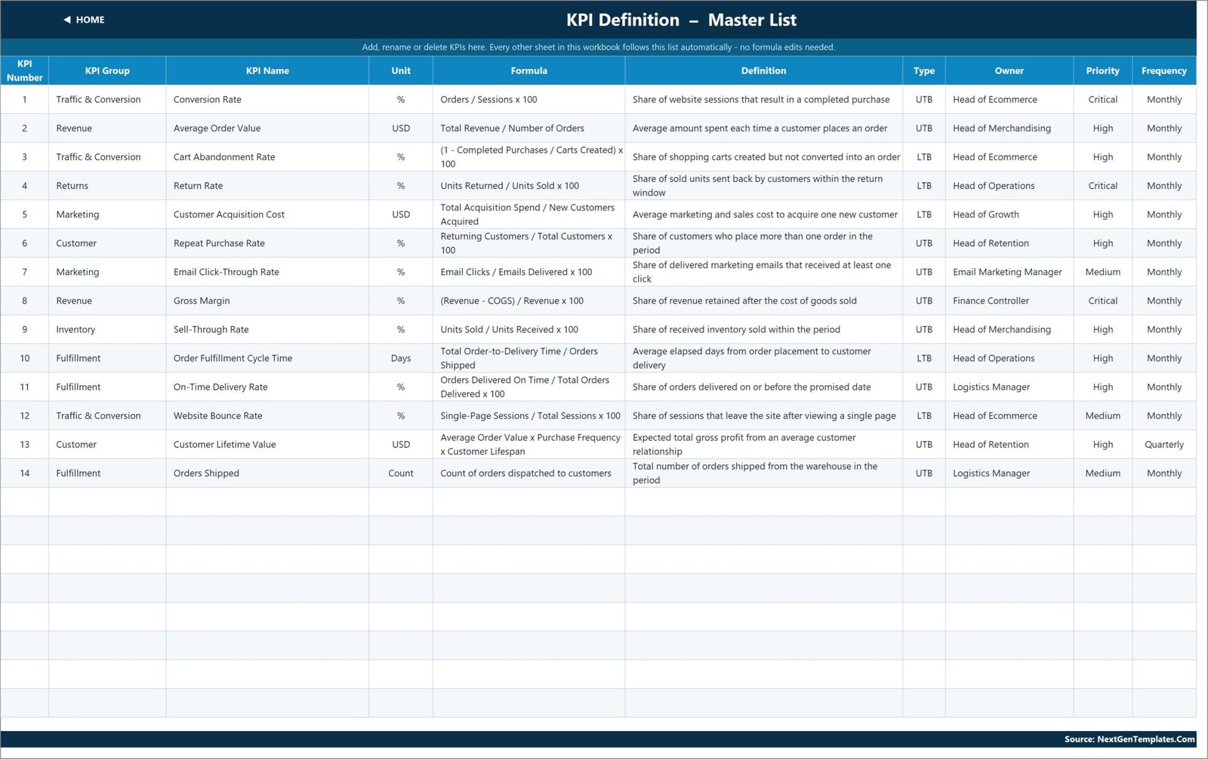The height and width of the screenshot is (759, 1208).
Task: Select the Quarterly frequency cell
Action: pyautogui.click(x=1163, y=444)
